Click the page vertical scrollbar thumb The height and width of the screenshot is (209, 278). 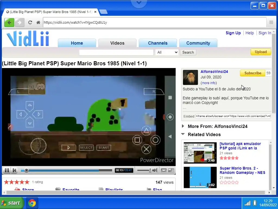click(x=274, y=73)
